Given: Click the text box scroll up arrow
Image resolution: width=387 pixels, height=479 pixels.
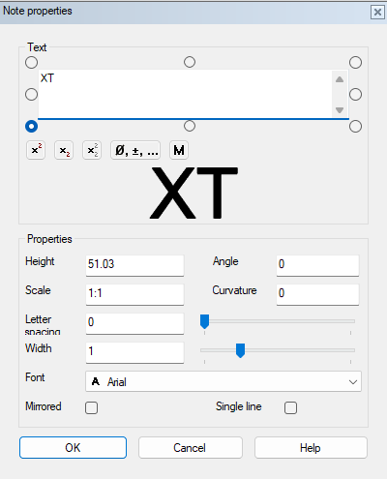Looking at the screenshot, I should (340, 79).
